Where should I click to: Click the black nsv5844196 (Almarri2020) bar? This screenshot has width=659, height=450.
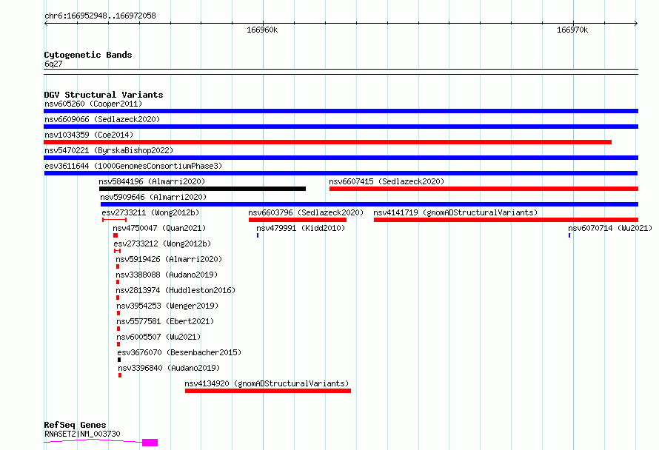point(202,189)
